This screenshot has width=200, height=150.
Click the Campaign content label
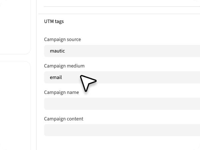[x=64, y=119]
